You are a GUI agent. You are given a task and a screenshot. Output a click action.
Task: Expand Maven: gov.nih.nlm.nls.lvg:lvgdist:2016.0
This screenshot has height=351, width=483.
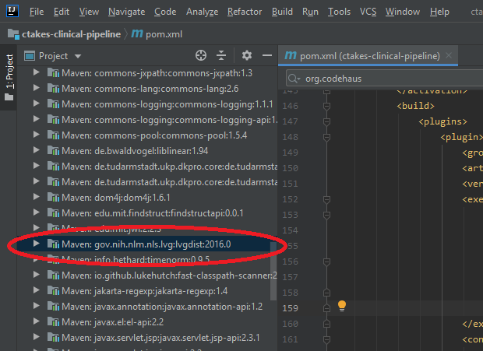36,244
